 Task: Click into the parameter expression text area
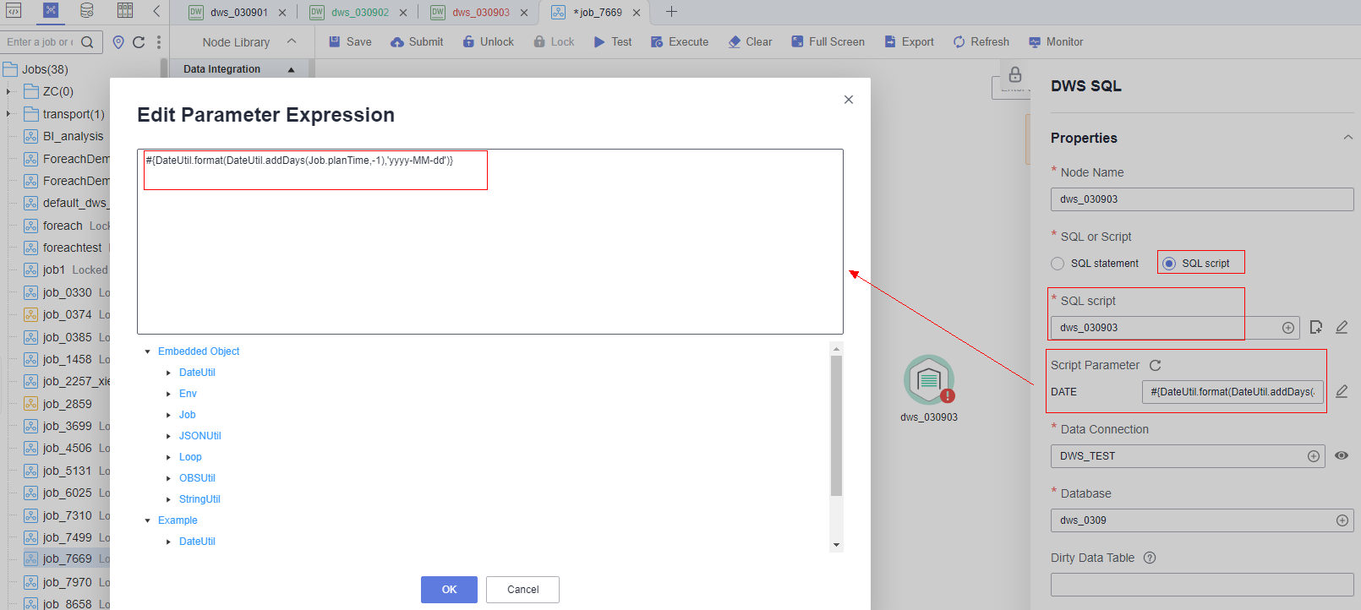coord(489,253)
